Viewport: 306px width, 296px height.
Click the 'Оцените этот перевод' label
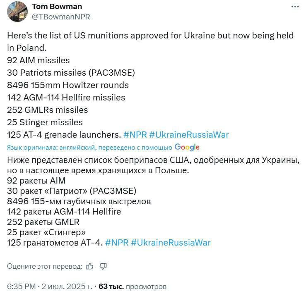(x=45, y=266)
